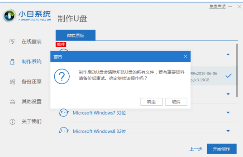Expand the Microsoft Windows8 32位 entry

[228, 131]
